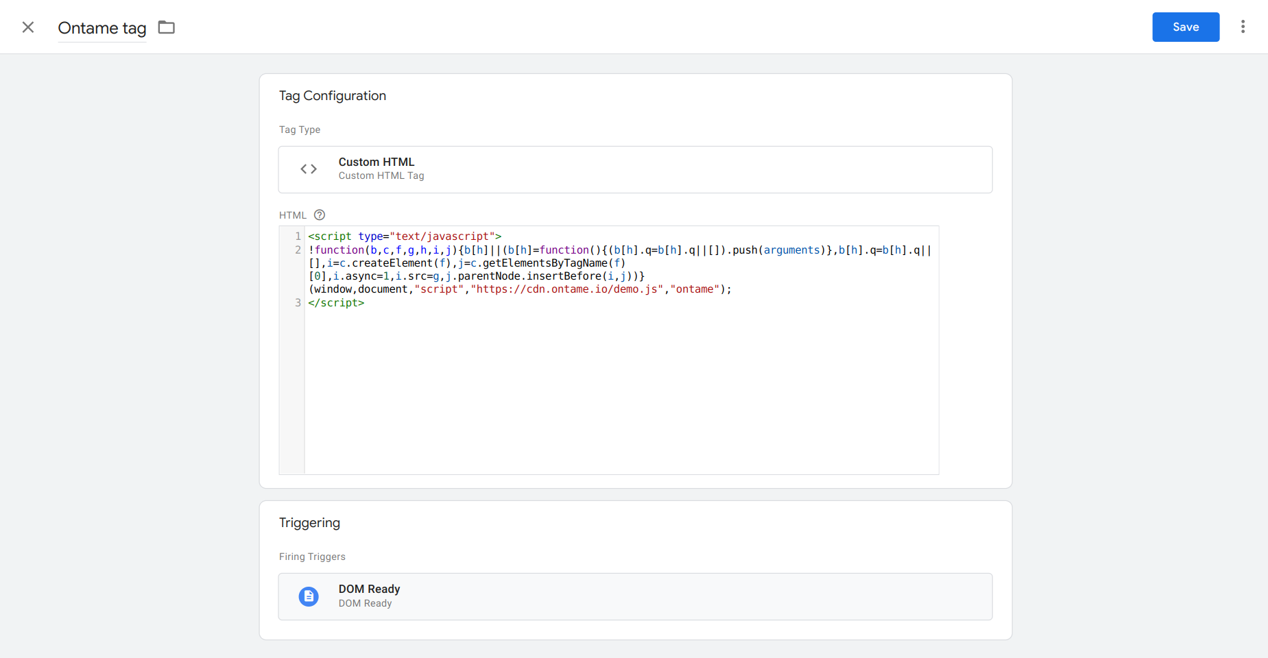
Task: Click the Tag Configuration heading
Action: (333, 96)
